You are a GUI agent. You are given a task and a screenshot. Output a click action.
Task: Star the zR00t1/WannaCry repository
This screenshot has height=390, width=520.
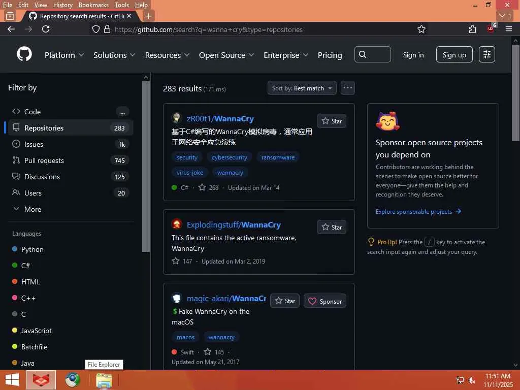[x=332, y=121]
